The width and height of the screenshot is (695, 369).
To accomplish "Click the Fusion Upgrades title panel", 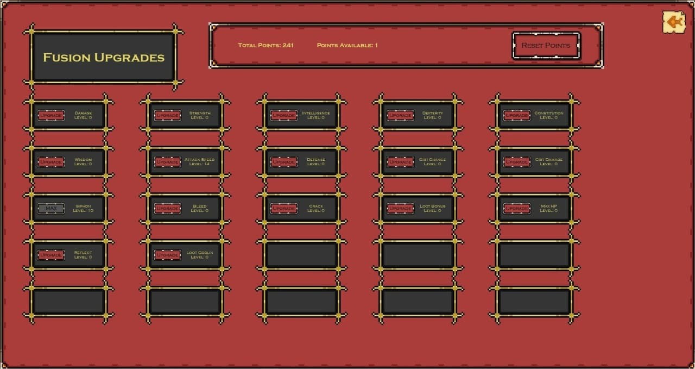I will [103, 58].
